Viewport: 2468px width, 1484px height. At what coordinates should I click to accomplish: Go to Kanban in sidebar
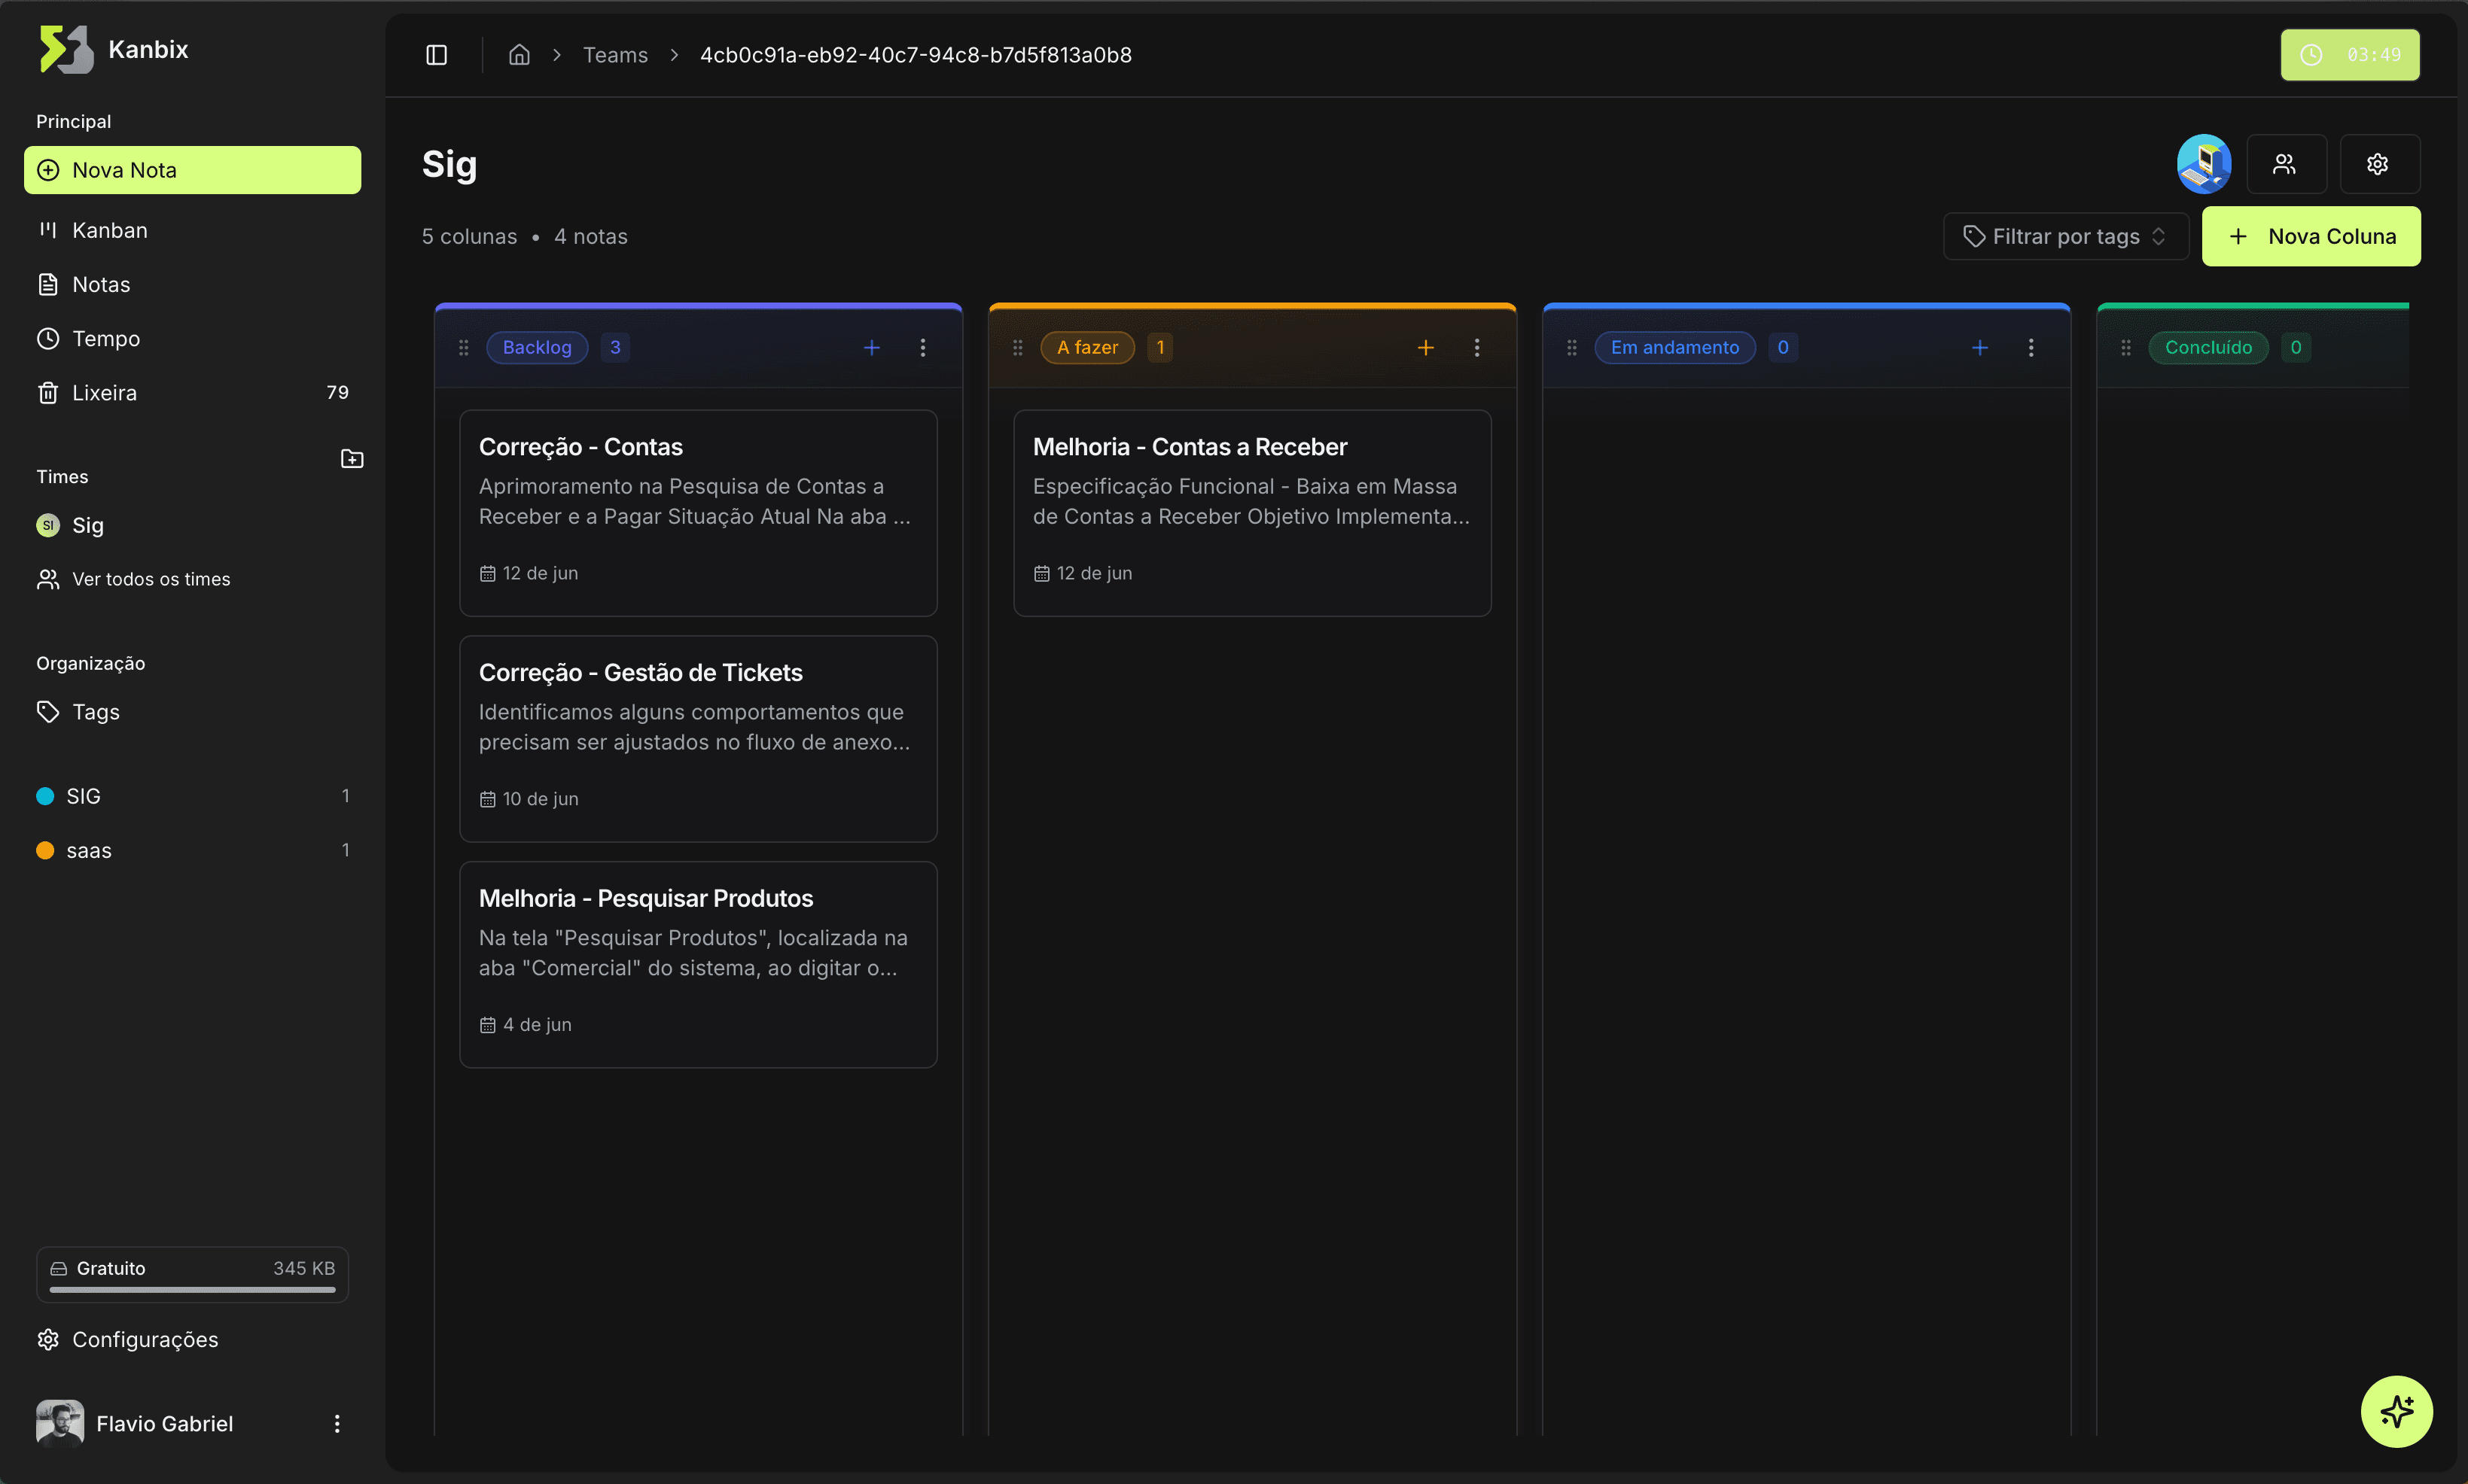pyautogui.click(x=110, y=231)
